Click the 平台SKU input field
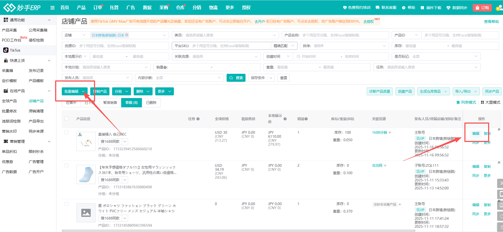 tap(231, 46)
